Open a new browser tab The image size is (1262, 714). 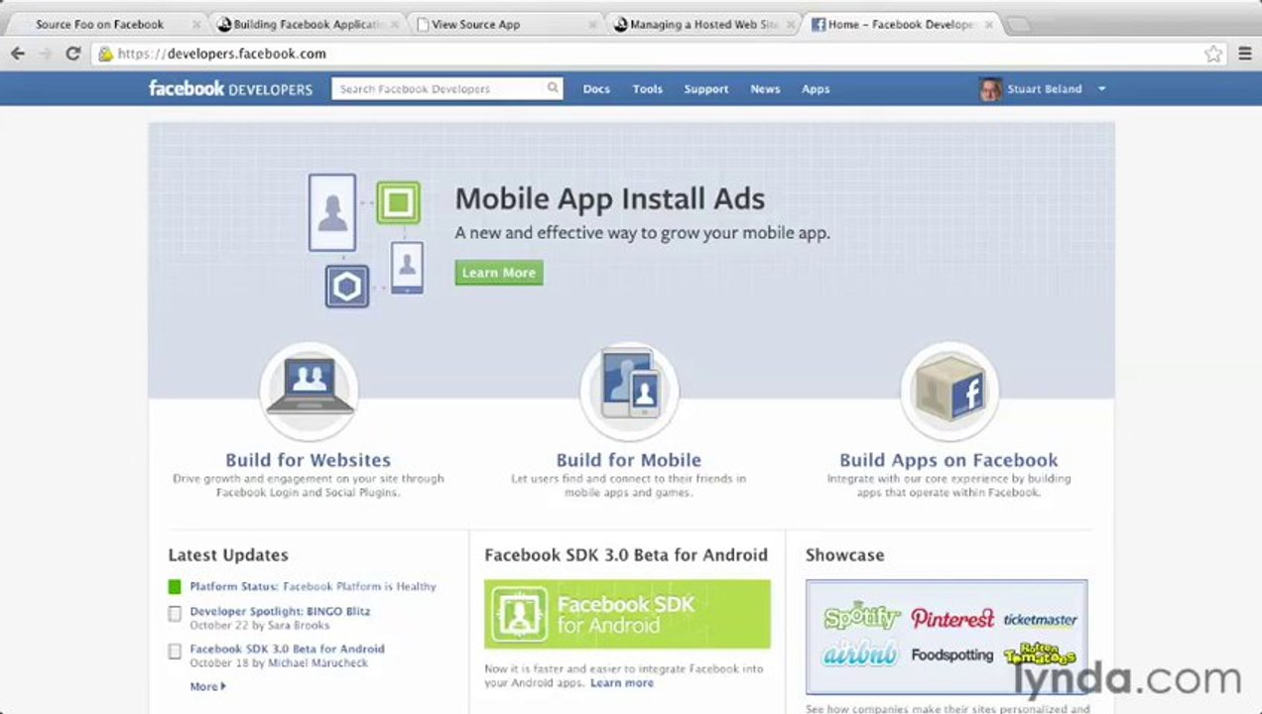click(1018, 25)
